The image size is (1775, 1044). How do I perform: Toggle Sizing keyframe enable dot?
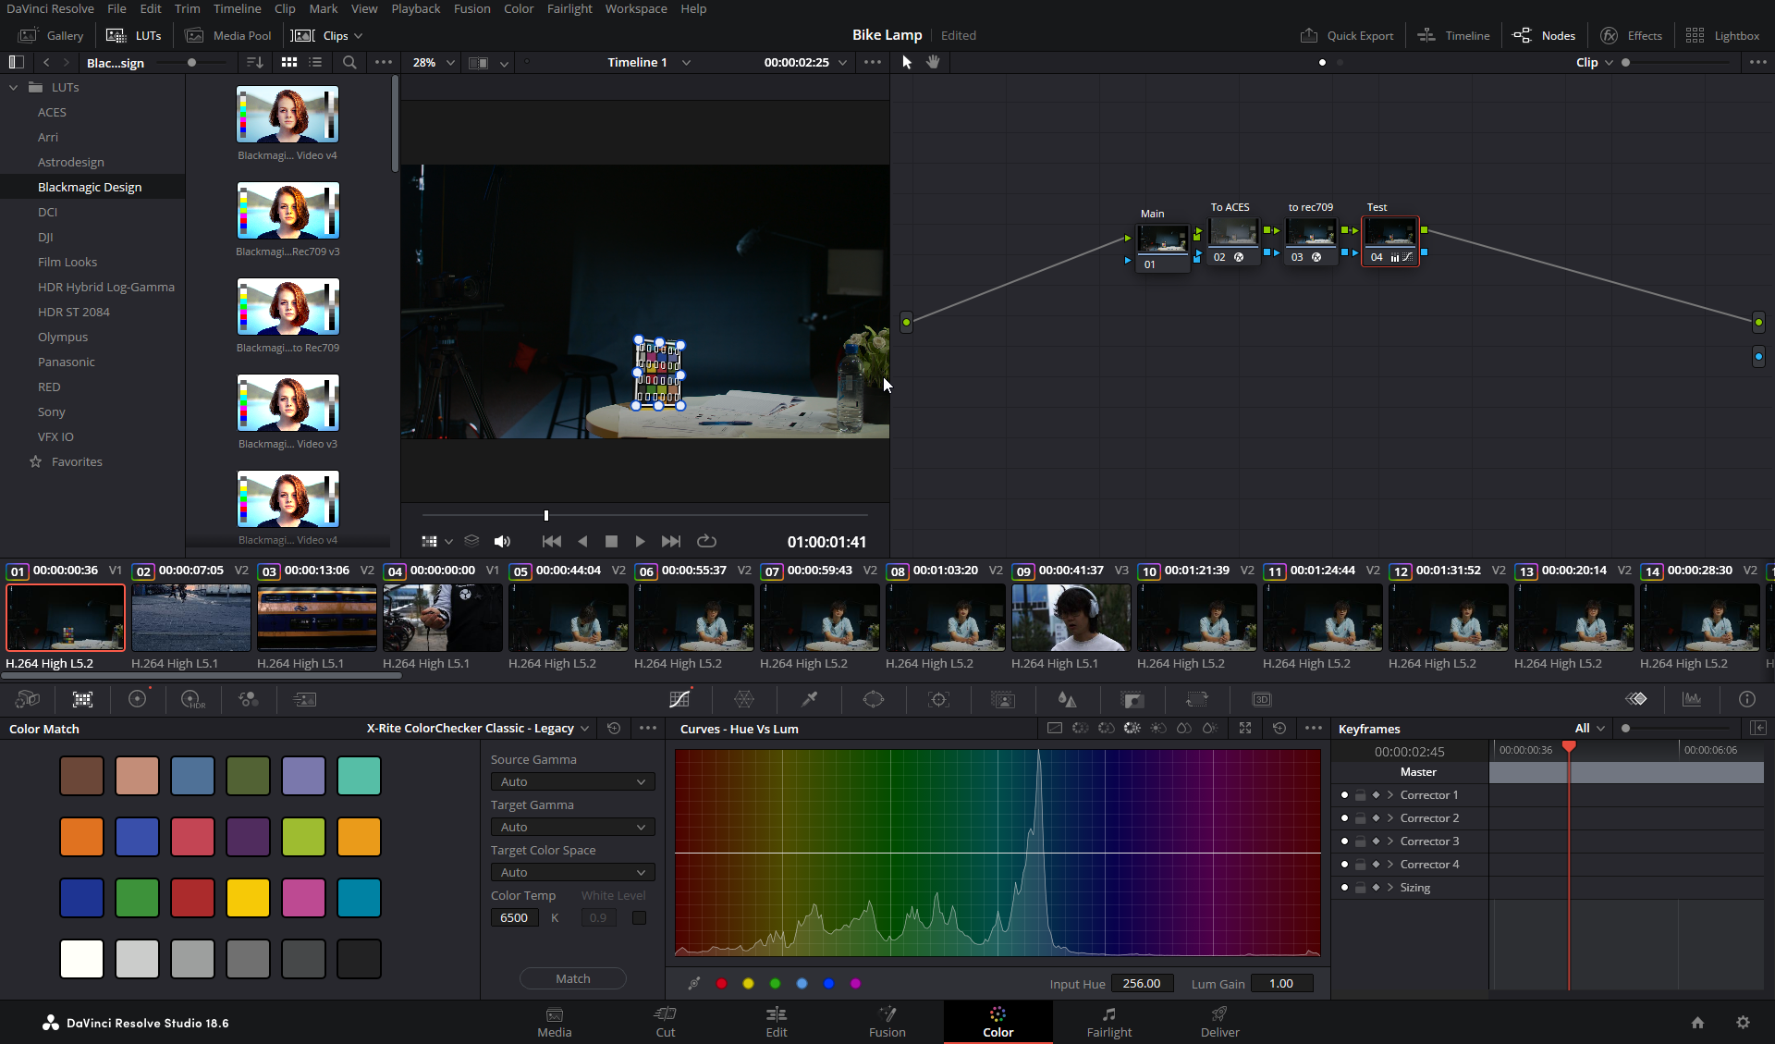pyautogui.click(x=1344, y=888)
